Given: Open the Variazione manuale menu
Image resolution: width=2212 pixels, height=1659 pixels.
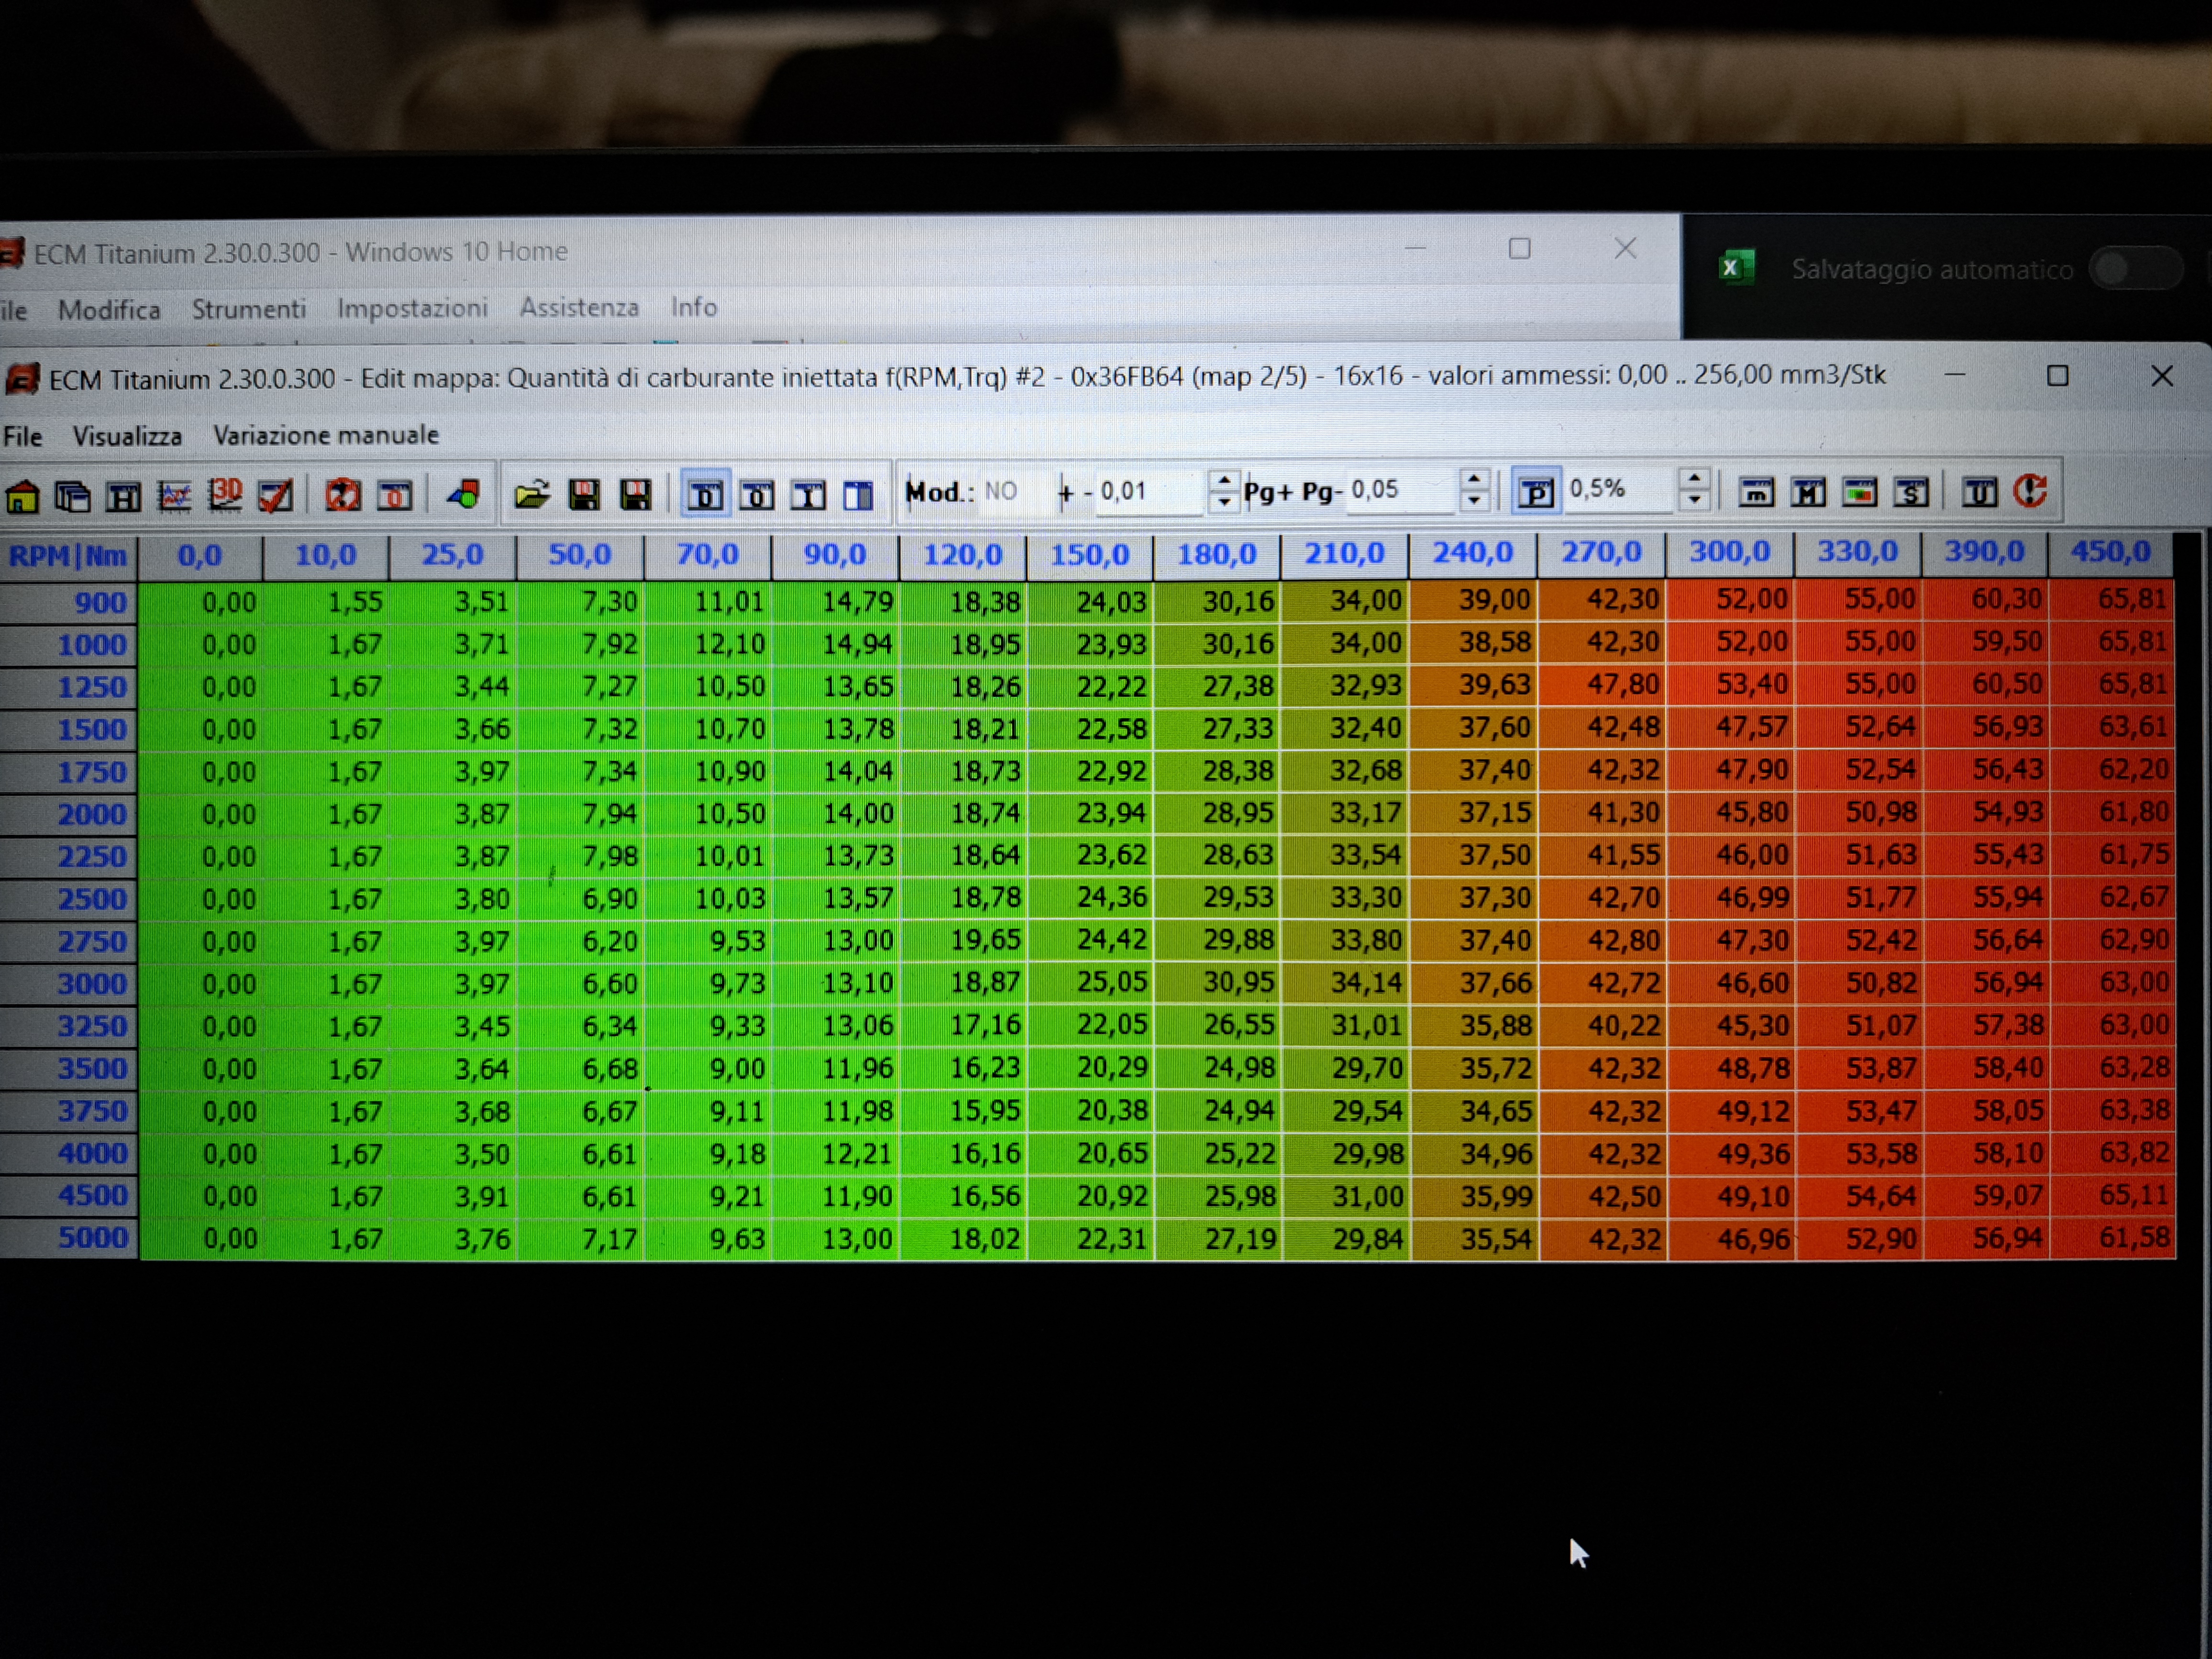Looking at the screenshot, I should [x=326, y=435].
